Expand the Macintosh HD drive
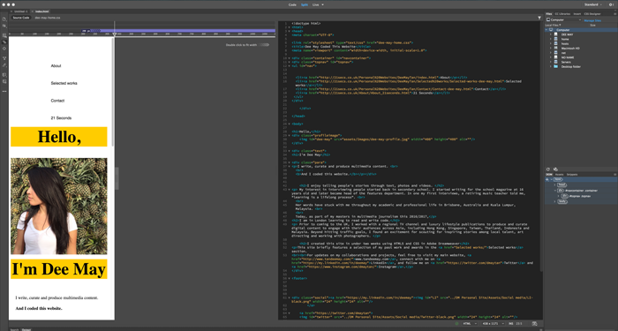Viewport: 618px width, 331px height. click(551, 48)
